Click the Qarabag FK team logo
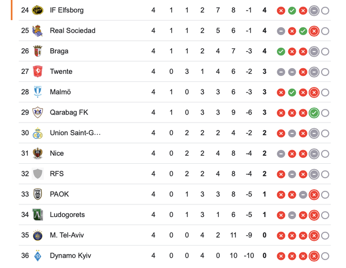Viewport: 346px width, 268px height. point(37,112)
